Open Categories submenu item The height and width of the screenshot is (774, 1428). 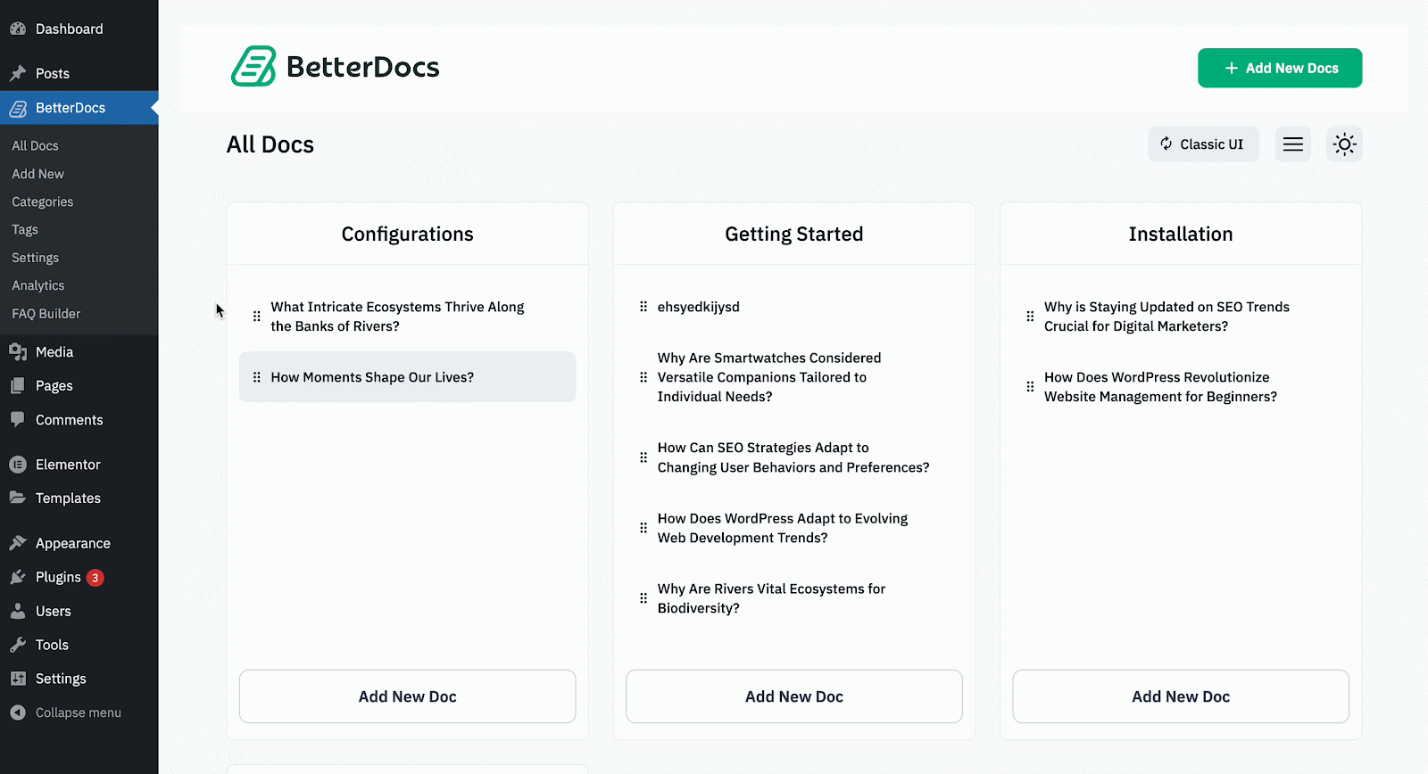(43, 202)
